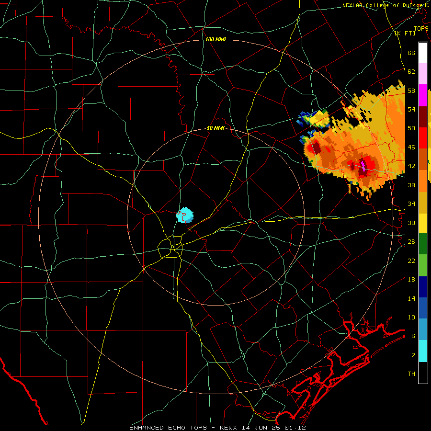This screenshot has height=431, width=431.
Task: Pick the bright red segment in the legend
Action: click(x=423, y=138)
